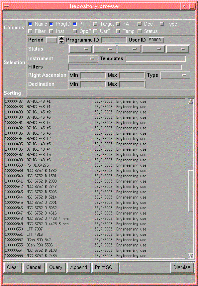Click the Dismiss button
This screenshot has width=198, height=286.
pos(182,267)
